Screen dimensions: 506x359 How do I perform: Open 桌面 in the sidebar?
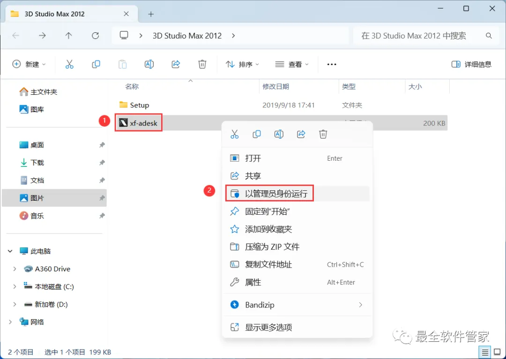click(x=32, y=145)
